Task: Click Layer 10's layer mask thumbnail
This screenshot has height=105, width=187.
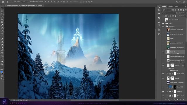Action: coord(173,65)
